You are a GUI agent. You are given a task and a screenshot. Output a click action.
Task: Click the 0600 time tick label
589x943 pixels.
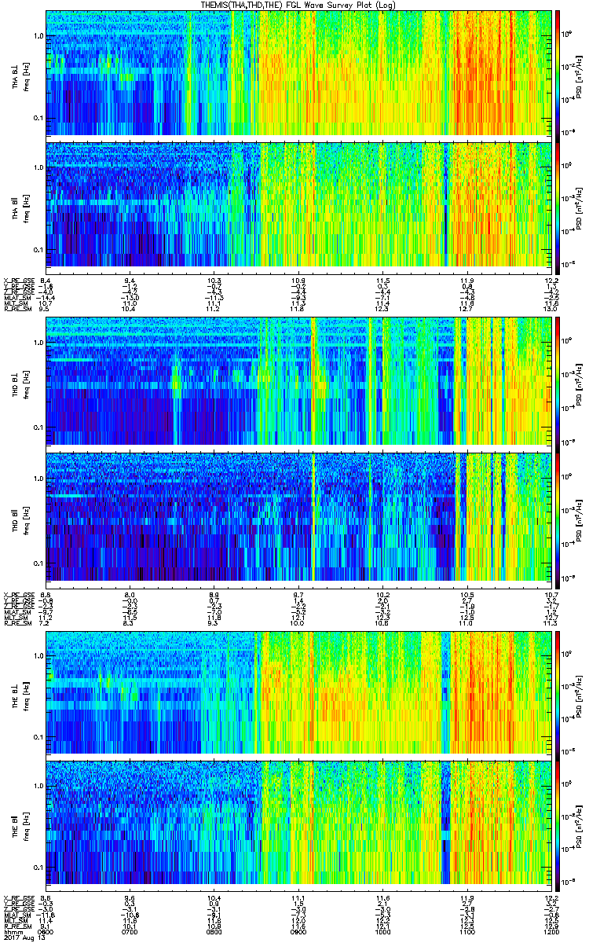point(46,932)
